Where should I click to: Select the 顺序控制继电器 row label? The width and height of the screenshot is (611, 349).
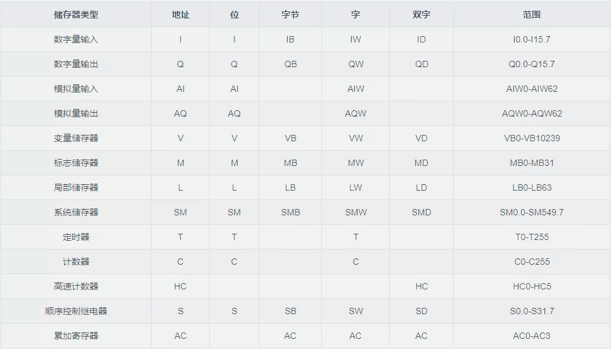pos(76,311)
